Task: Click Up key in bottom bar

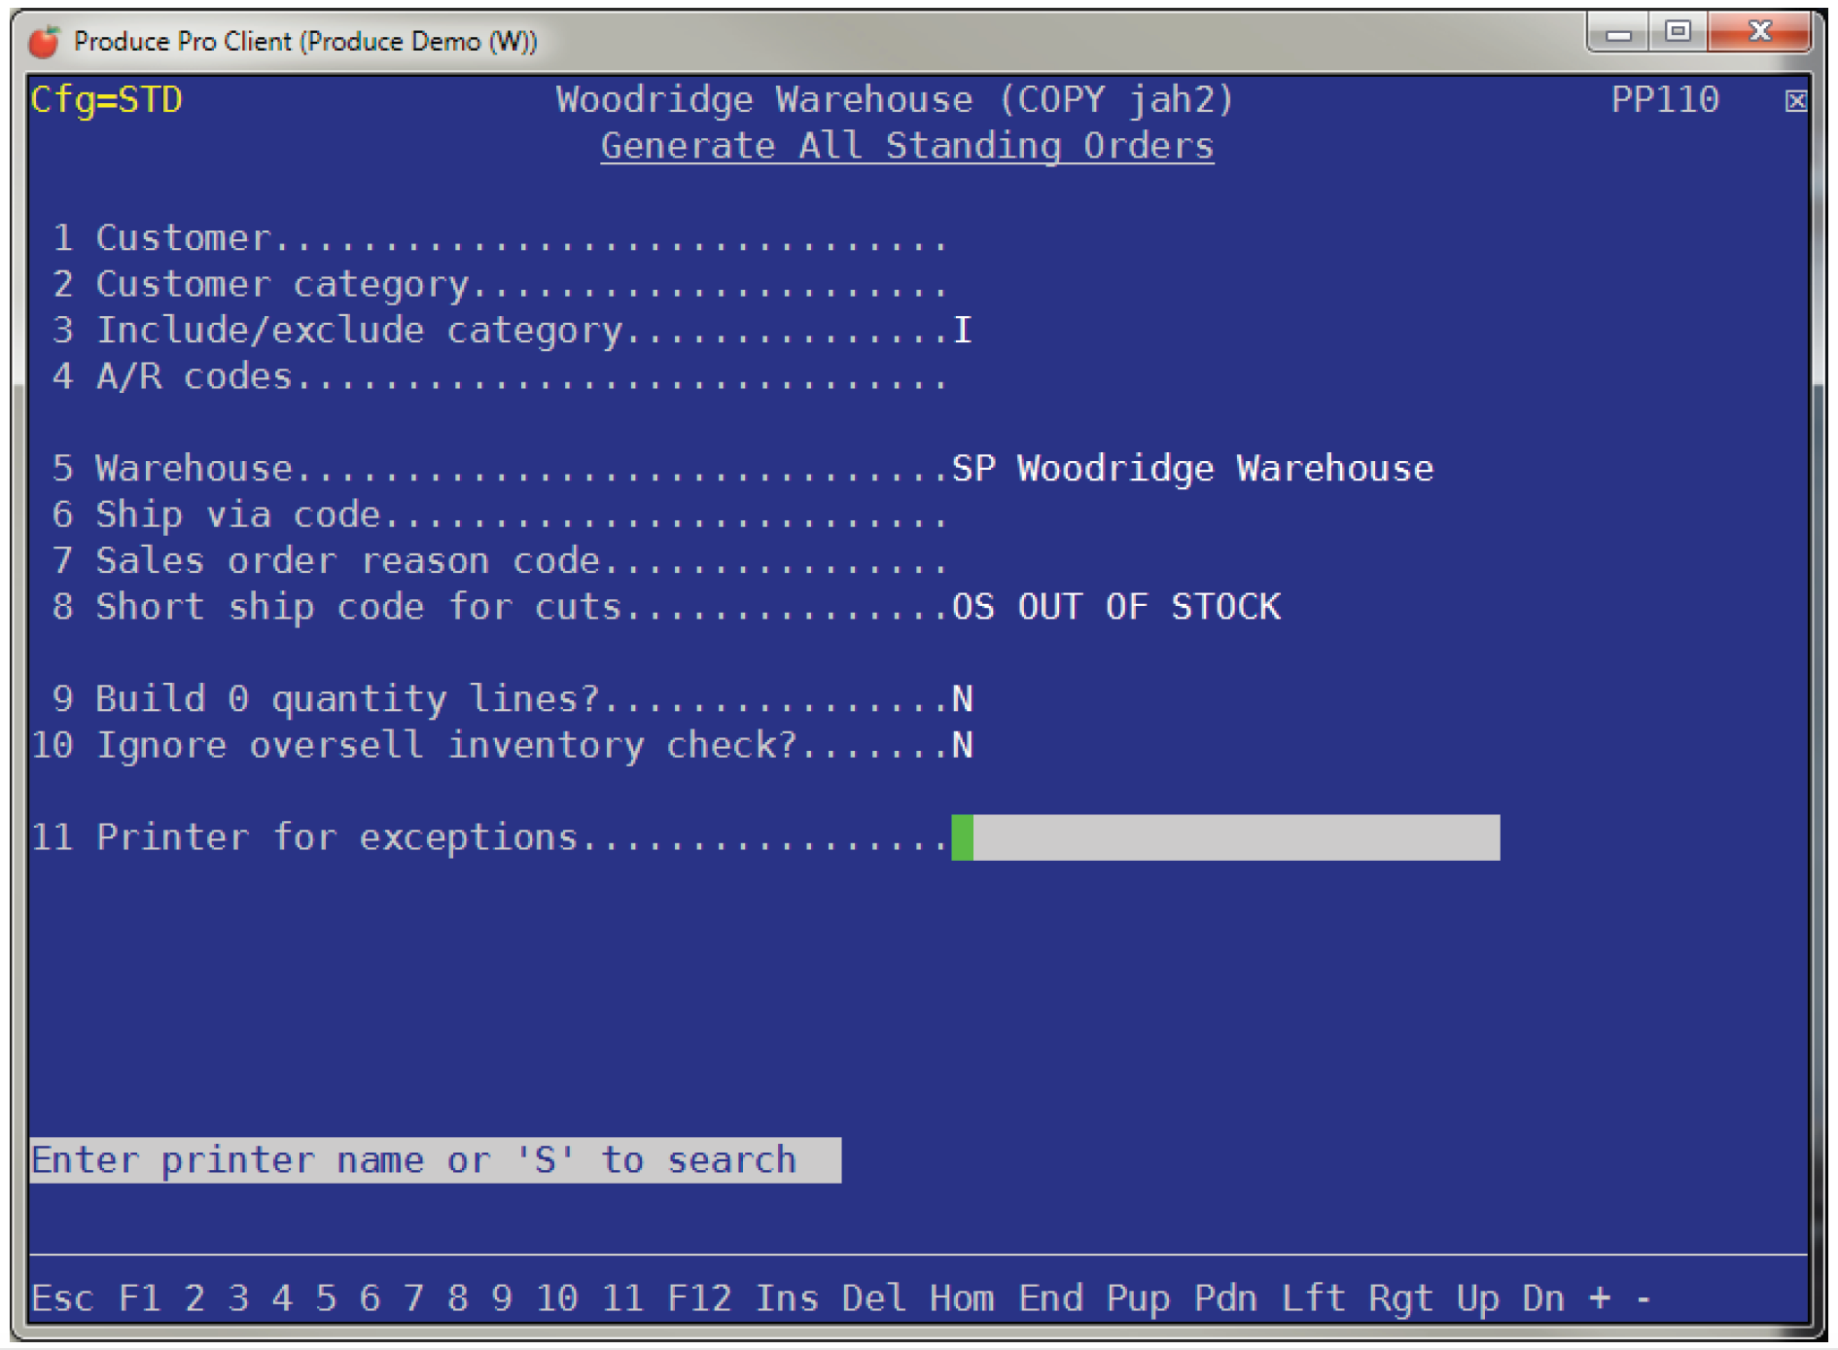Action: coord(1478,1298)
